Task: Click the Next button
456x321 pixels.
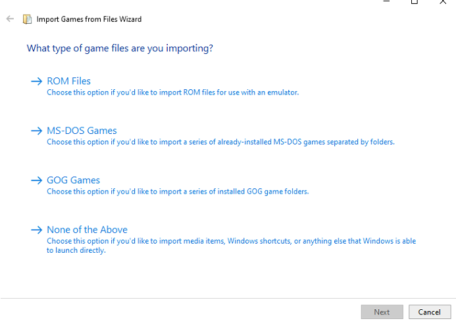Action: (x=382, y=312)
